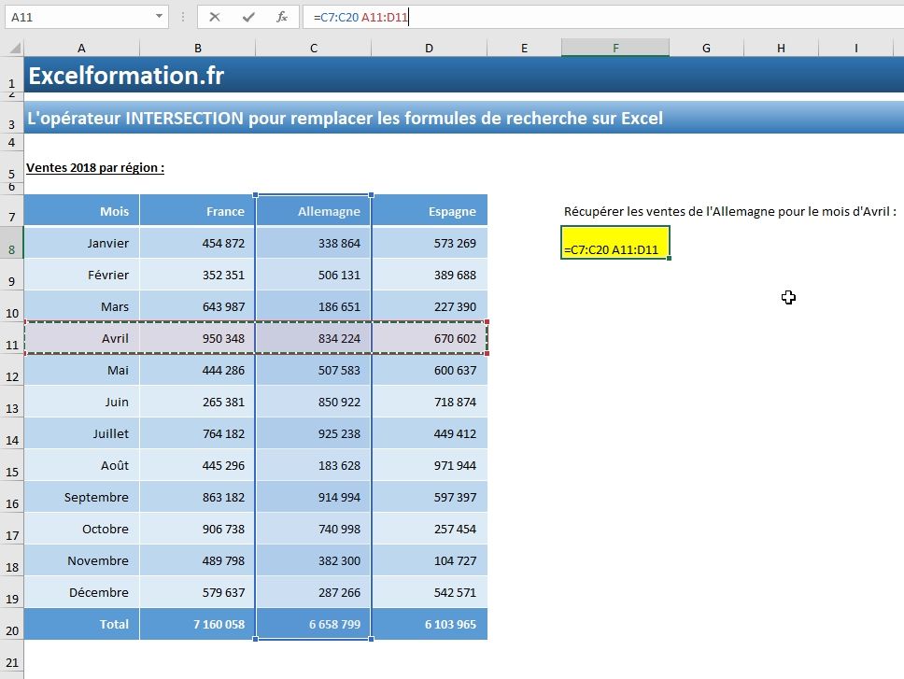Click Allemagne total 6 658 799
904x679 pixels.
[314, 624]
